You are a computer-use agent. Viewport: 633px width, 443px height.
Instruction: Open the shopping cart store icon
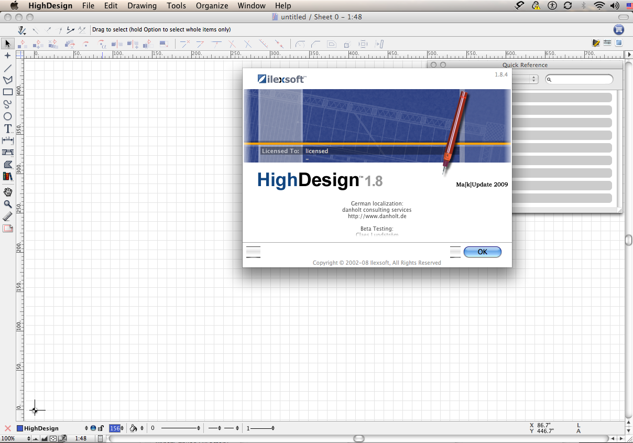point(619,30)
